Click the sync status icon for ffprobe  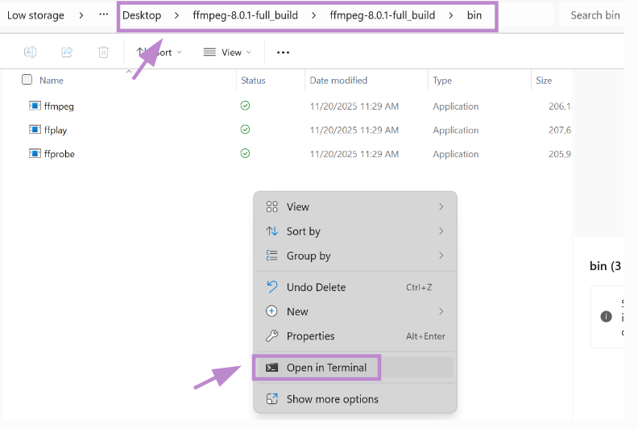tap(245, 153)
